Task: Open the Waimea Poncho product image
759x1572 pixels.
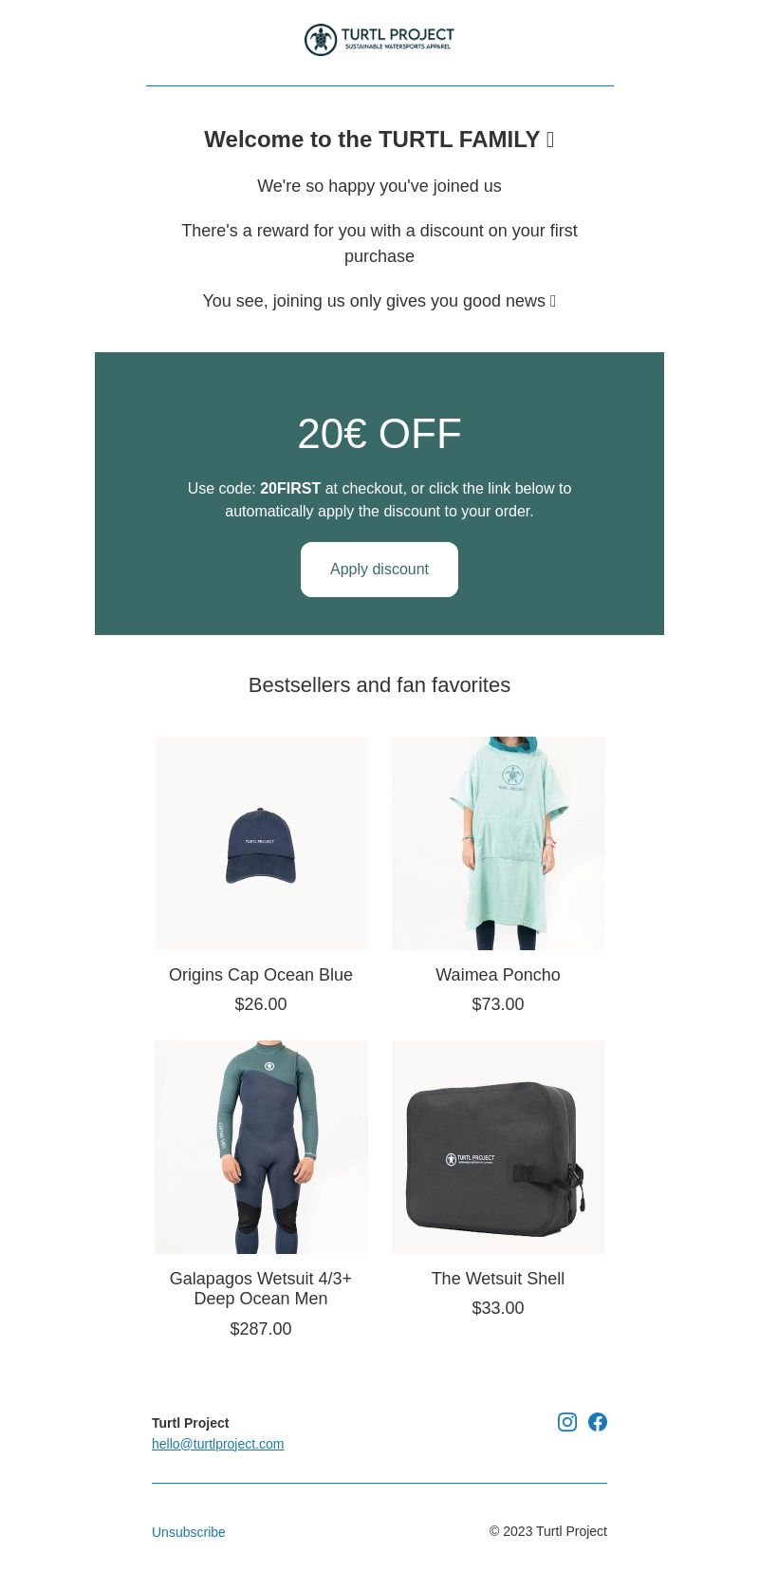Action: (498, 843)
